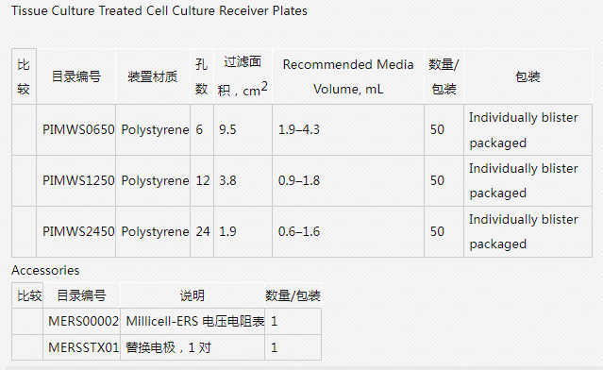Image resolution: width=603 pixels, height=370 pixels.
Task: Click the compare cell for MERS00002 row
Action: [x=27, y=321]
